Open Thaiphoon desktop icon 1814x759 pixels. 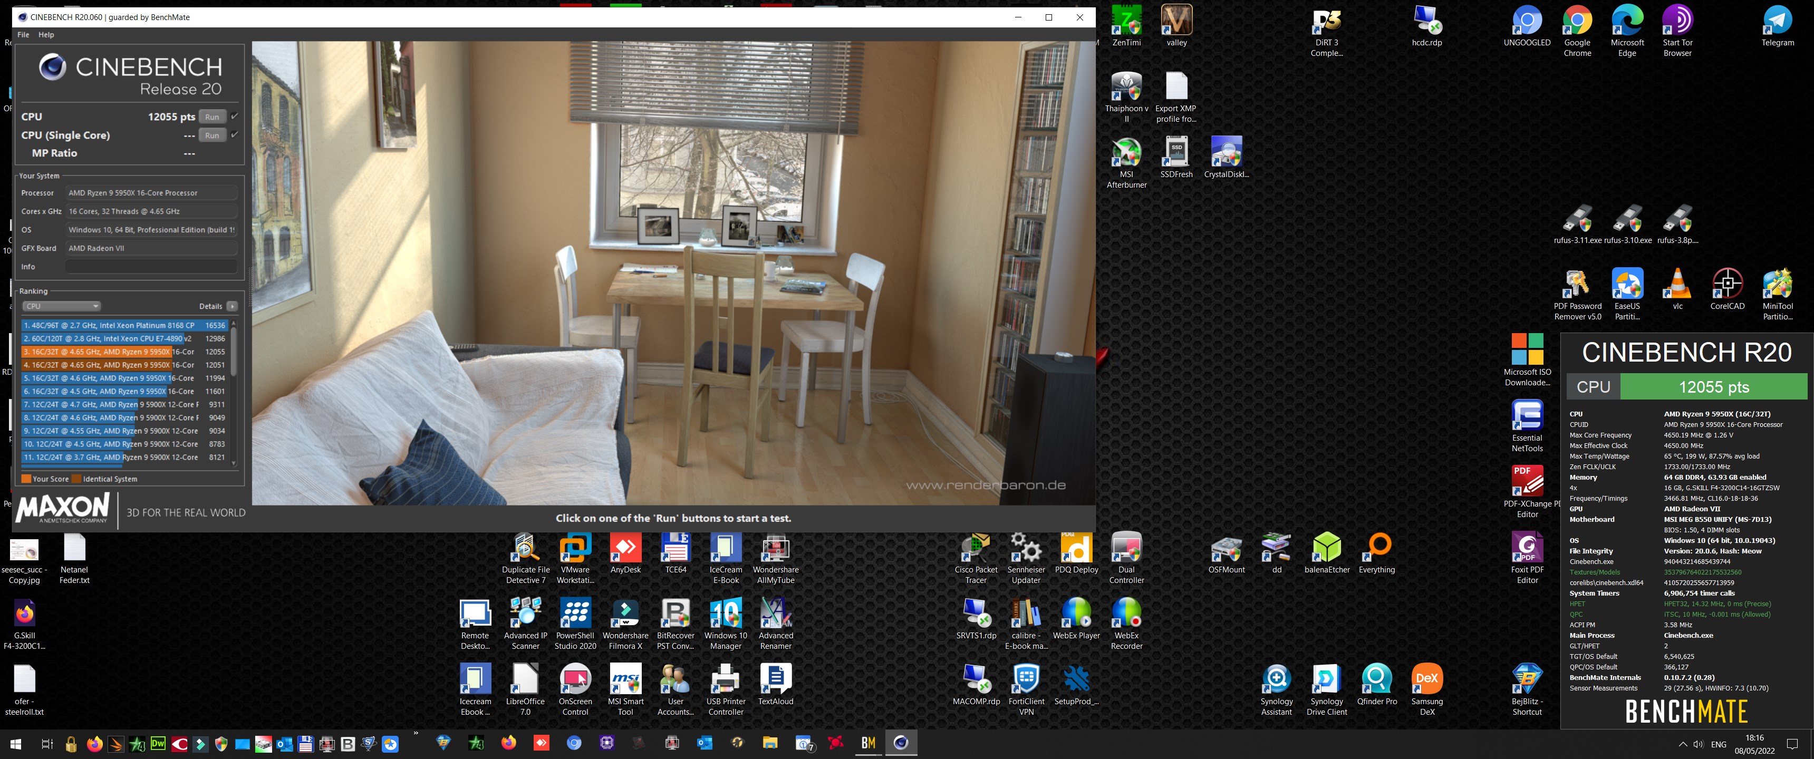point(1126,97)
